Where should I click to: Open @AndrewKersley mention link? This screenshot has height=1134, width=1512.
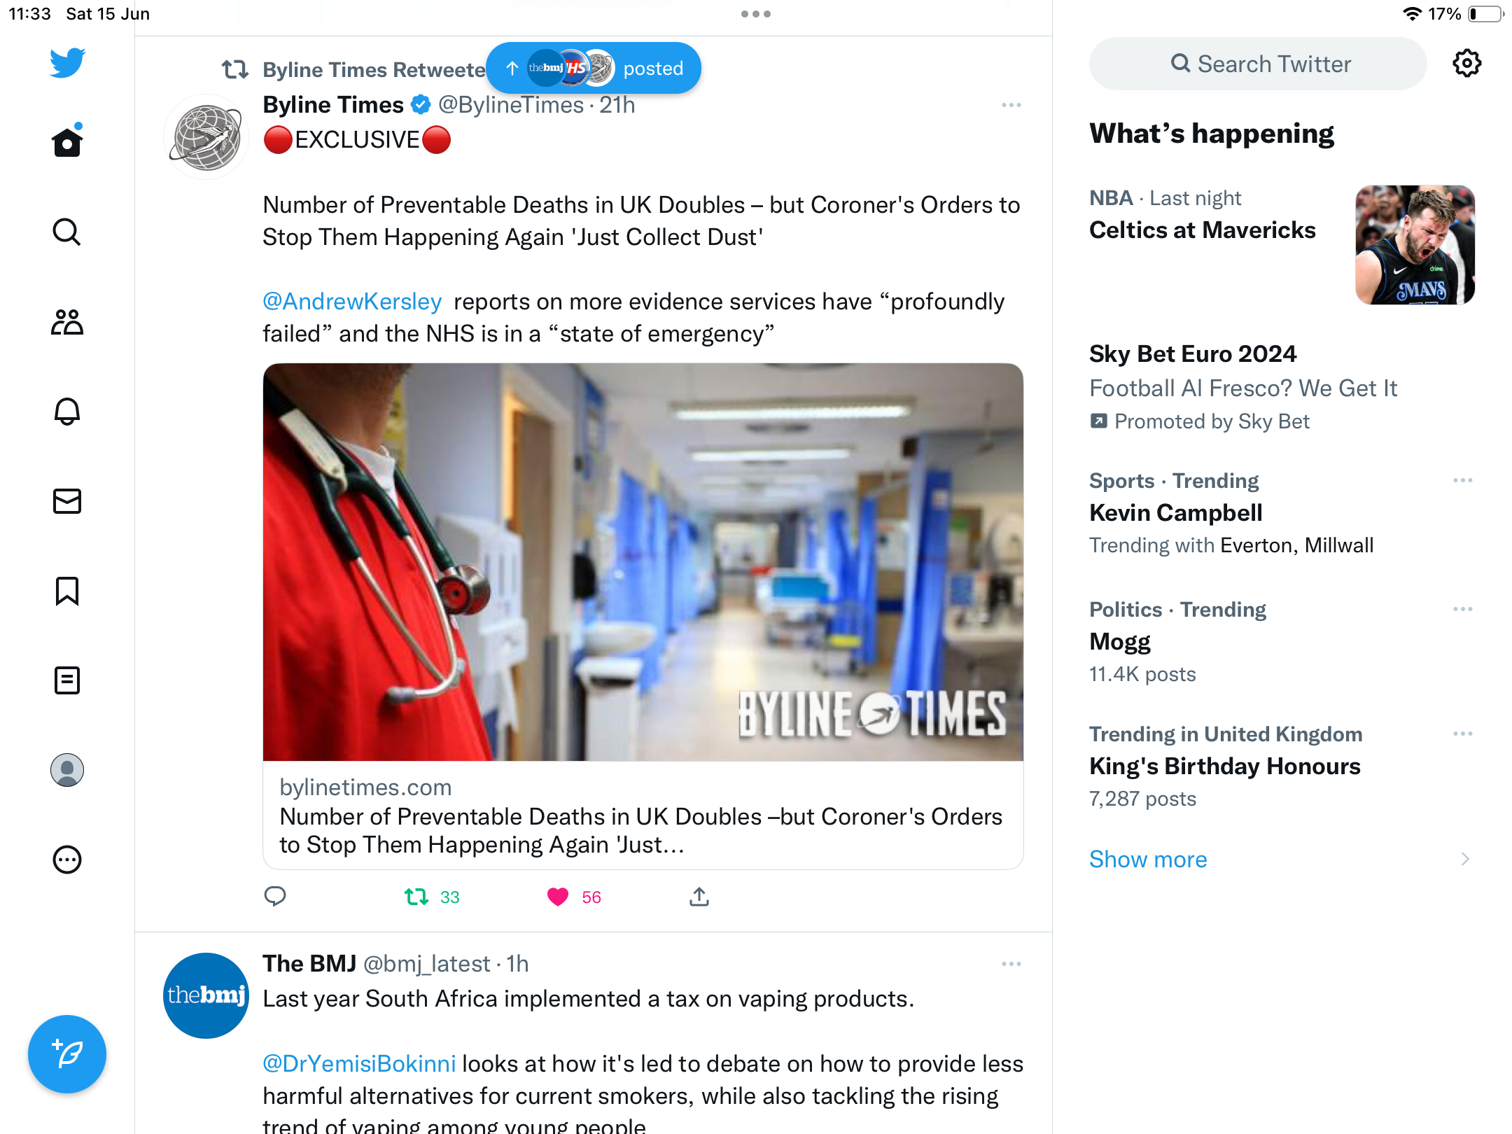(x=352, y=301)
